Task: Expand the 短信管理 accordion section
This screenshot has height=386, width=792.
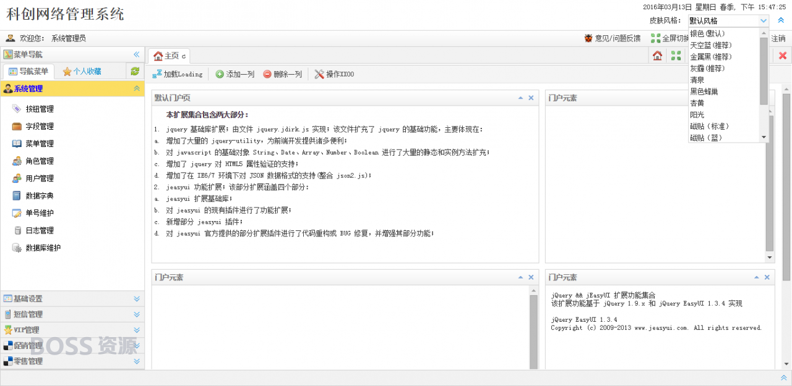Action: tap(137, 314)
